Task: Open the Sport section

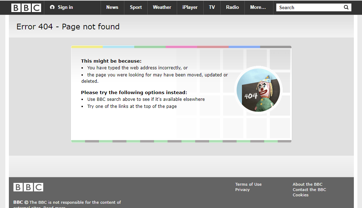Action: (136, 7)
